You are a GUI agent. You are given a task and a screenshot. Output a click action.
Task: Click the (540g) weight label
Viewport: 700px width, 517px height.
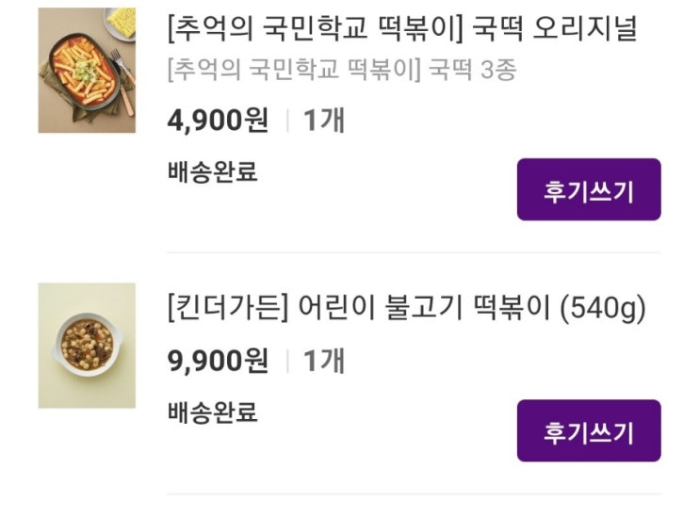pos(601,308)
